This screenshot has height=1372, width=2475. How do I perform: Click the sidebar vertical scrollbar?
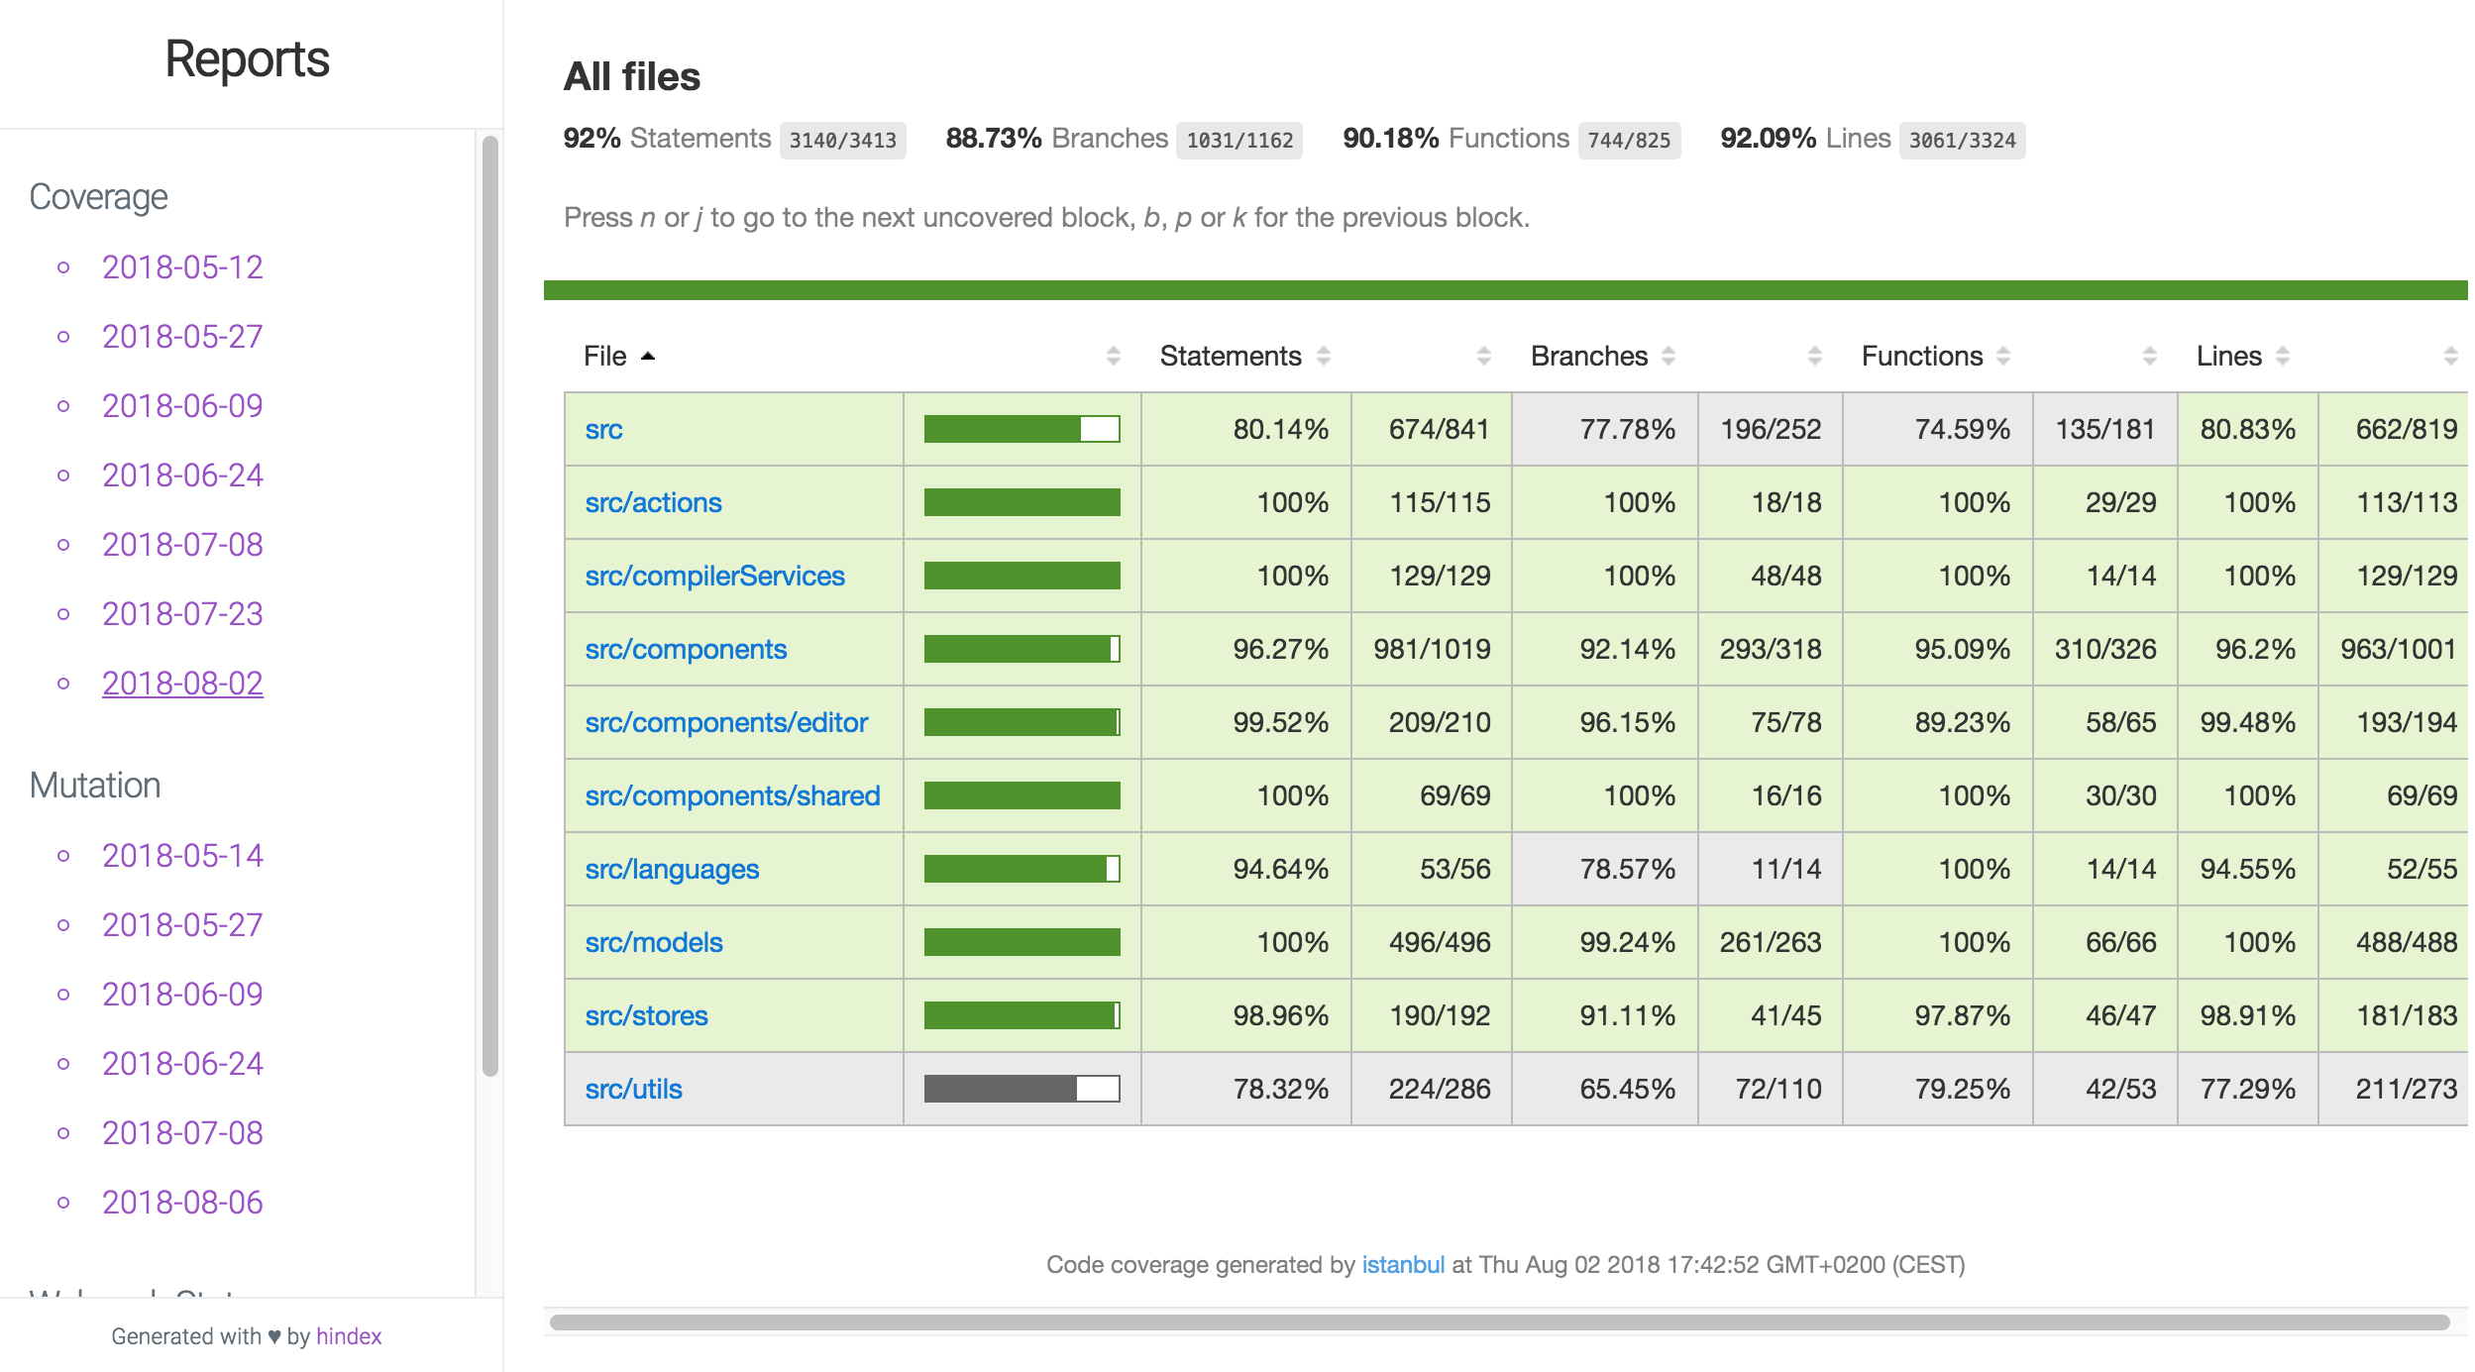(x=489, y=604)
